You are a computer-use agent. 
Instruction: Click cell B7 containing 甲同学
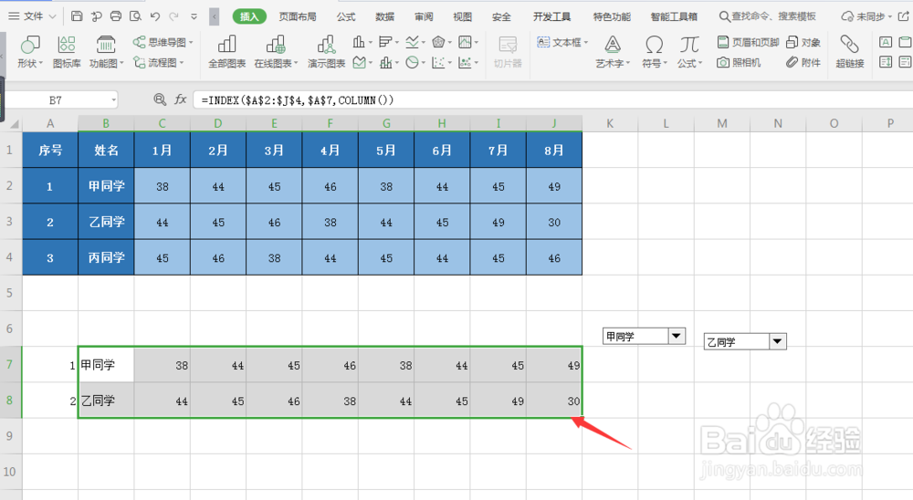coord(106,364)
